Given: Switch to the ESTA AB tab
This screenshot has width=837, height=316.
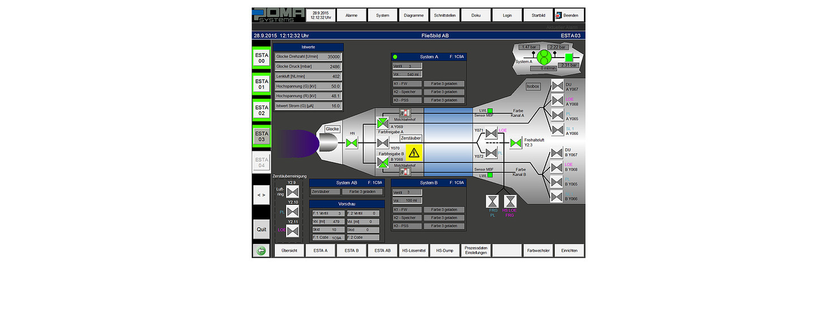Looking at the screenshot, I should click(x=382, y=251).
